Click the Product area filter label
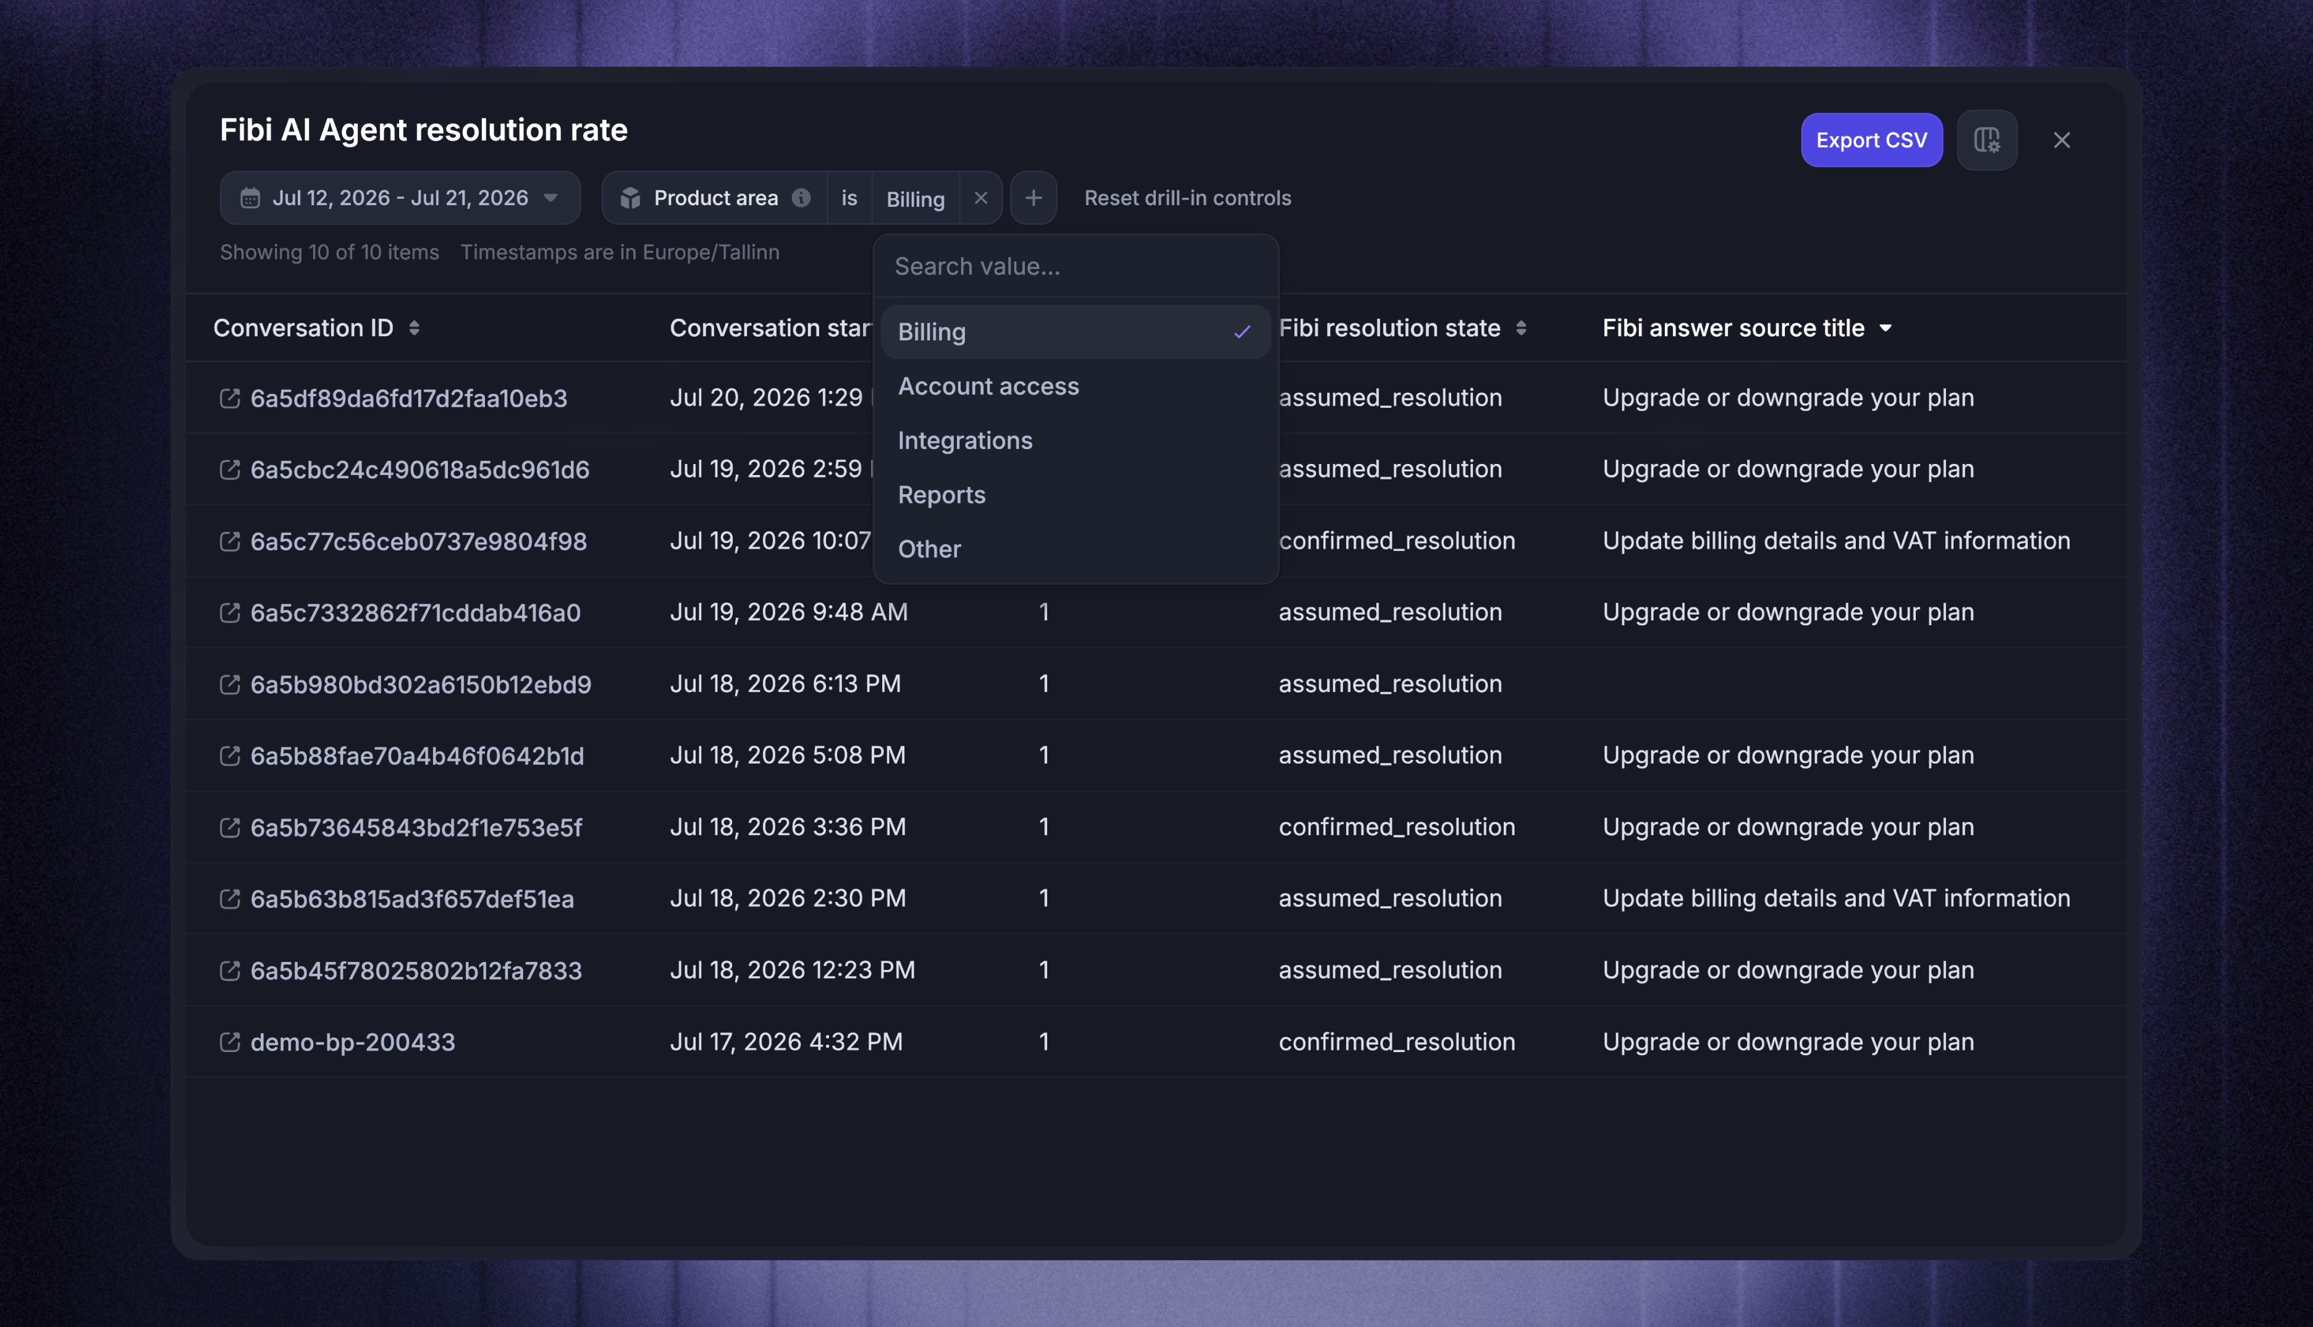Viewport: 2313px width, 1327px height. [x=715, y=198]
